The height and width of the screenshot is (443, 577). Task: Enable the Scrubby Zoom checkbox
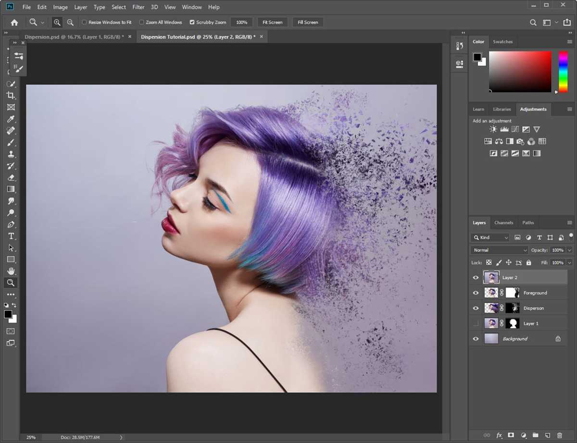pos(191,22)
